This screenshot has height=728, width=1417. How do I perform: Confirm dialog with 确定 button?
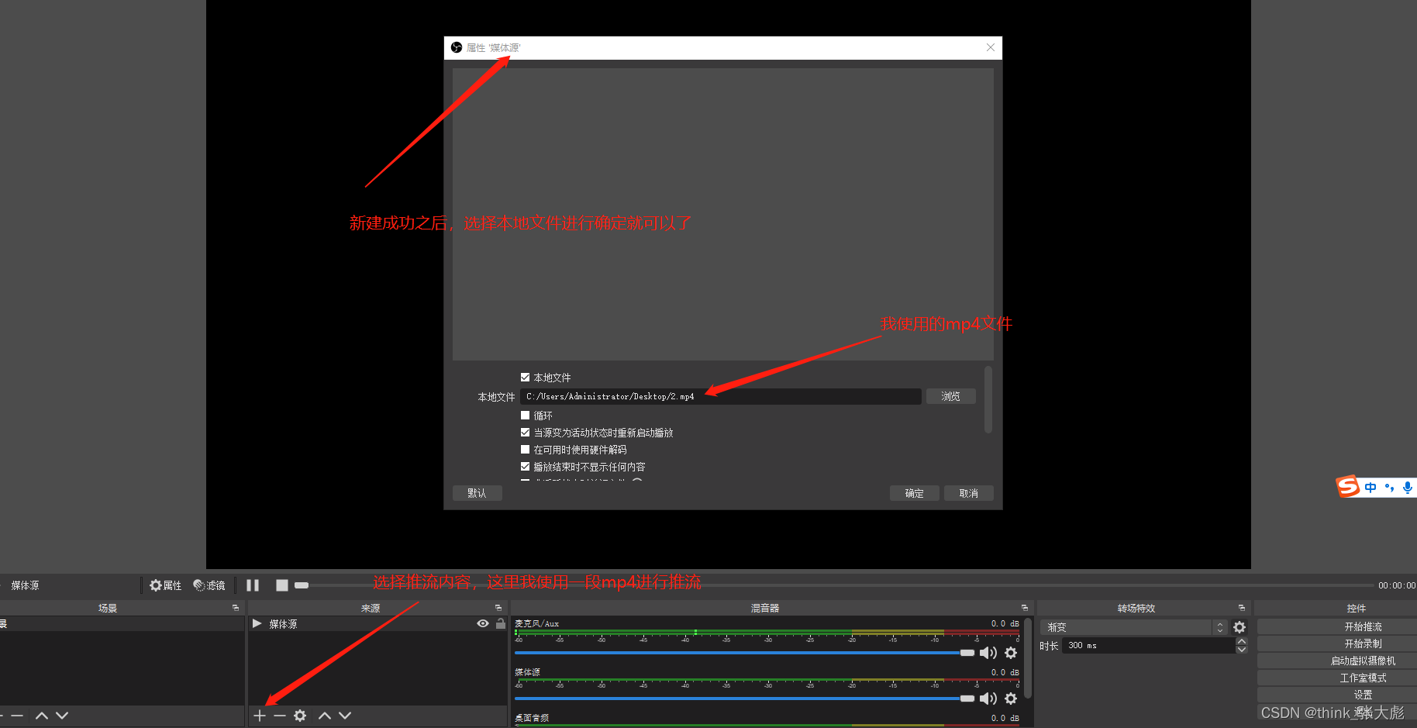click(x=915, y=493)
